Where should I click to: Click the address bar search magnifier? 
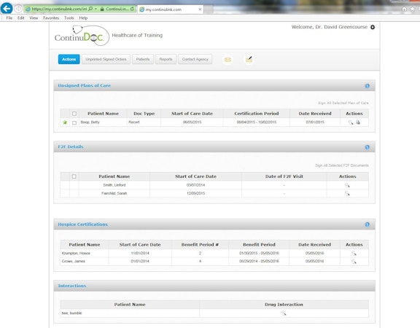90,9
